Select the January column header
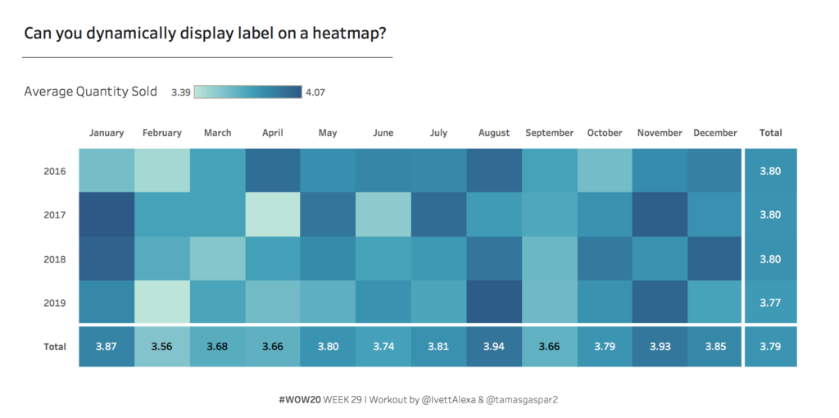This screenshot has height=418, width=839. click(x=107, y=133)
